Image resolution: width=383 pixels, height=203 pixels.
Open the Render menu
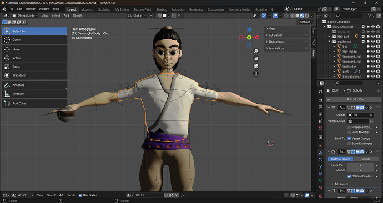click(31, 9)
